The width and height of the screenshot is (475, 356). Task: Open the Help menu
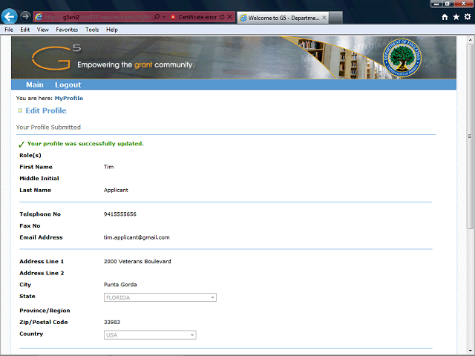click(112, 30)
